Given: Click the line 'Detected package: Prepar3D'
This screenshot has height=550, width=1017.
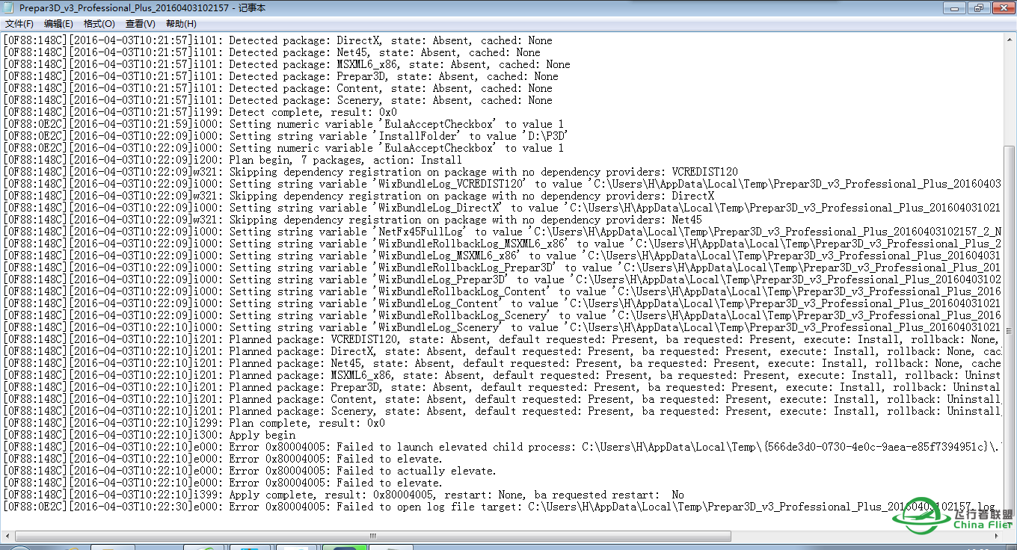Looking at the screenshot, I should (281, 76).
